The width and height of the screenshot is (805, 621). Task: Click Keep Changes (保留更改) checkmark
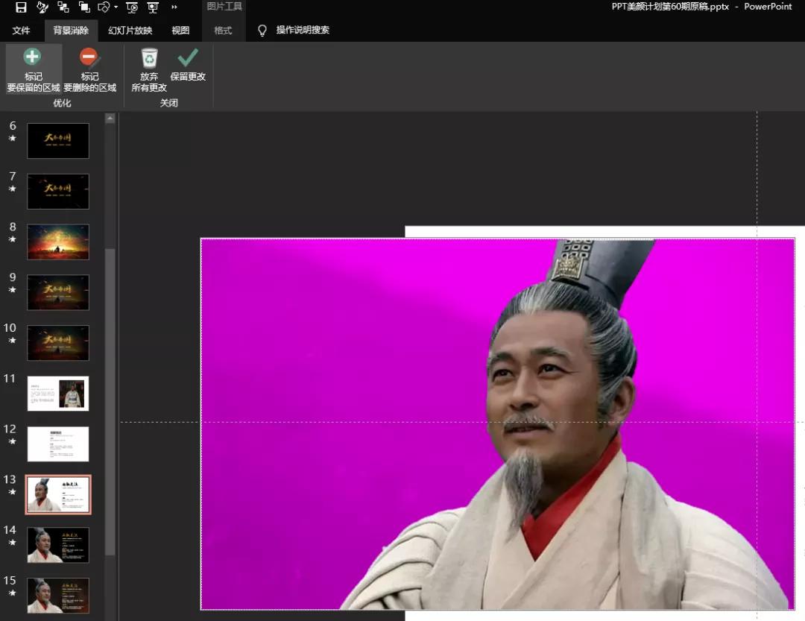point(188,64)
